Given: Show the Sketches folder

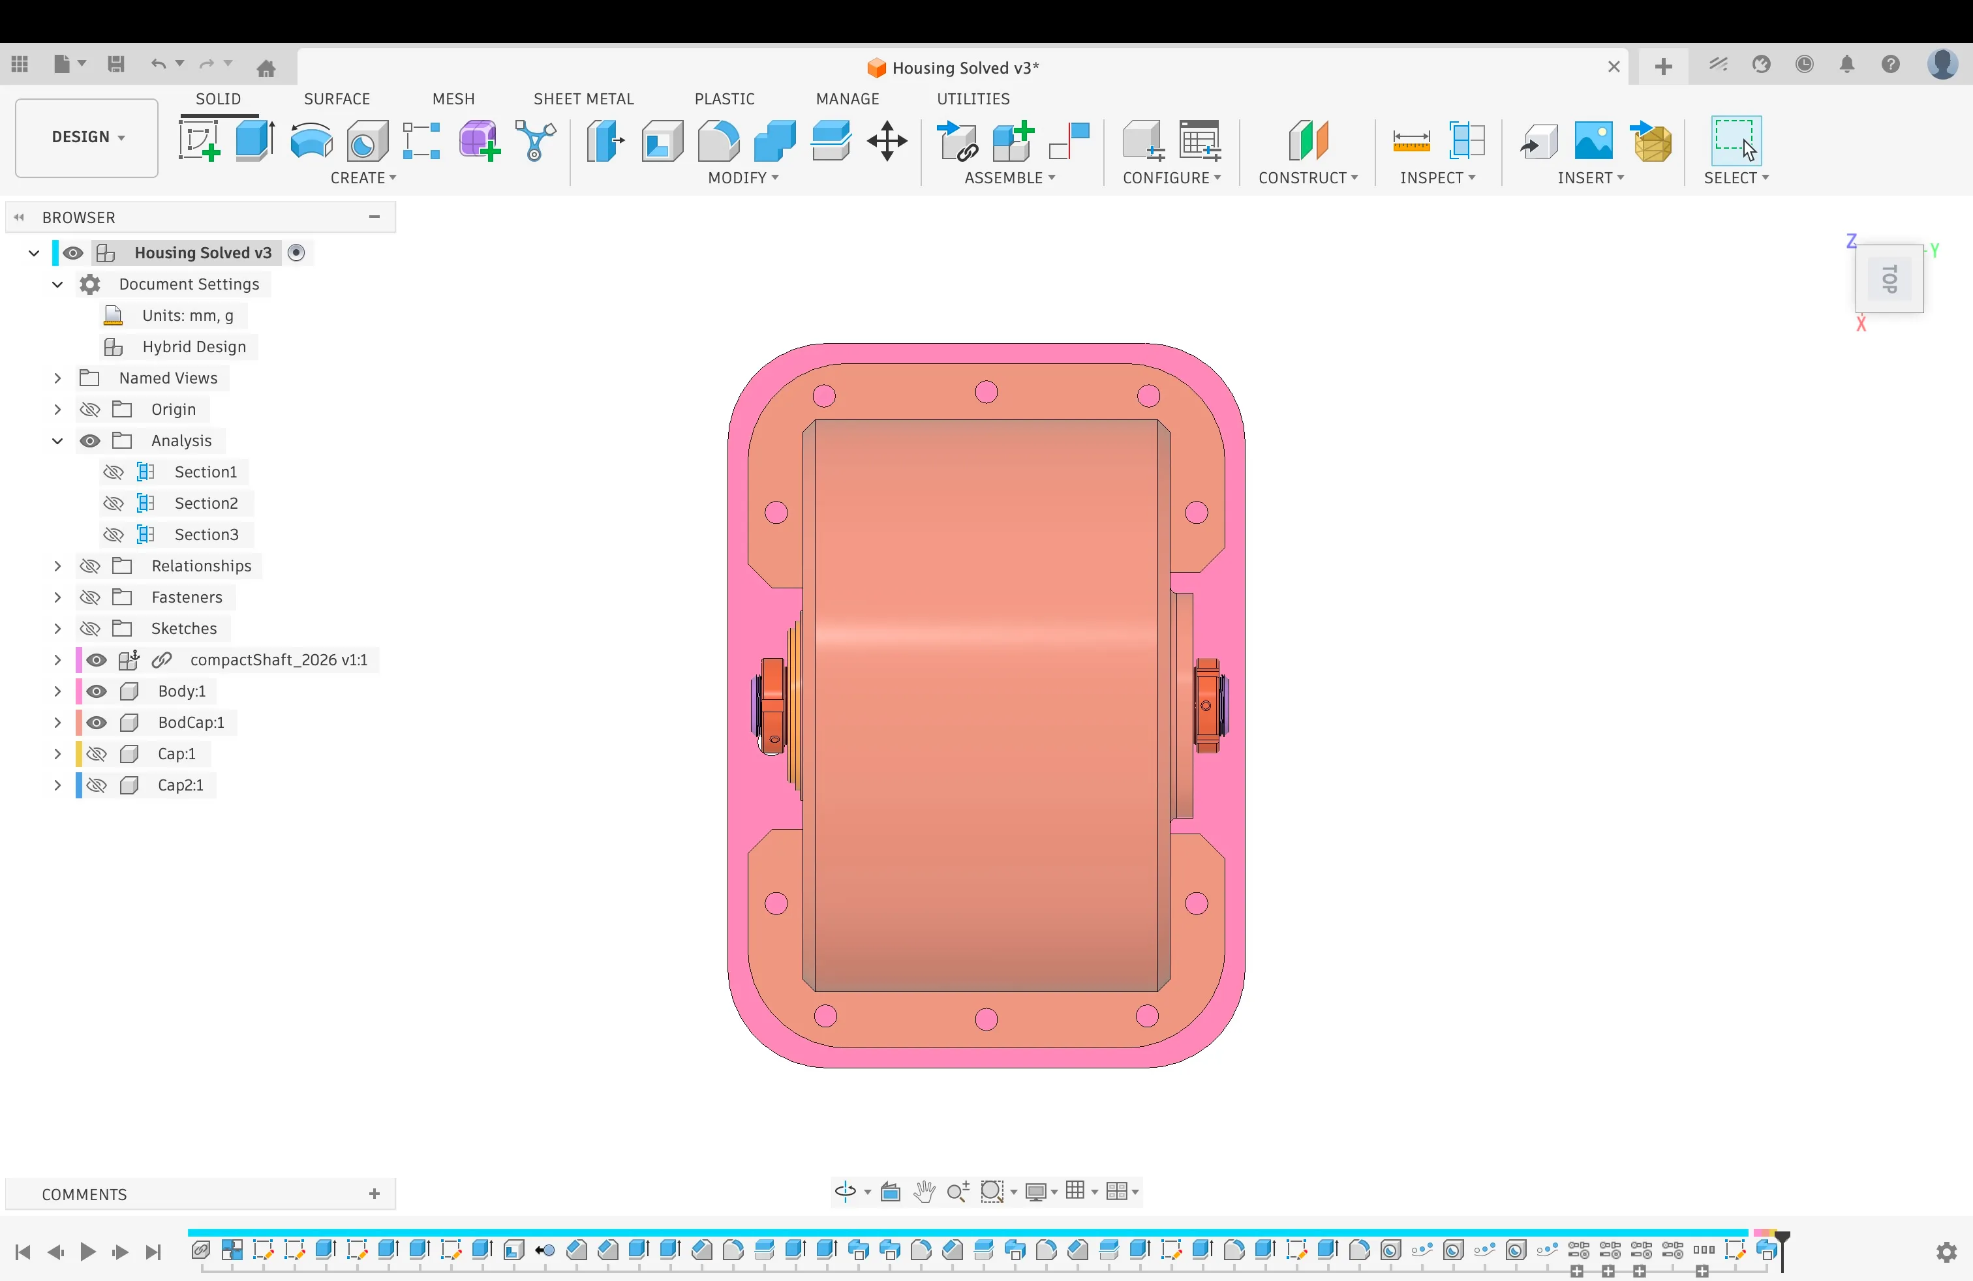Looking at the screenshot, I should pyautogui.click(x=89, y=629).
